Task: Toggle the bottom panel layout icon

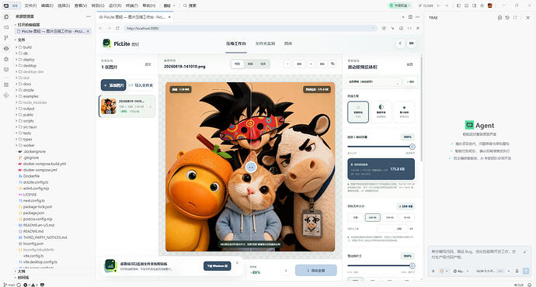Action: 467,5
